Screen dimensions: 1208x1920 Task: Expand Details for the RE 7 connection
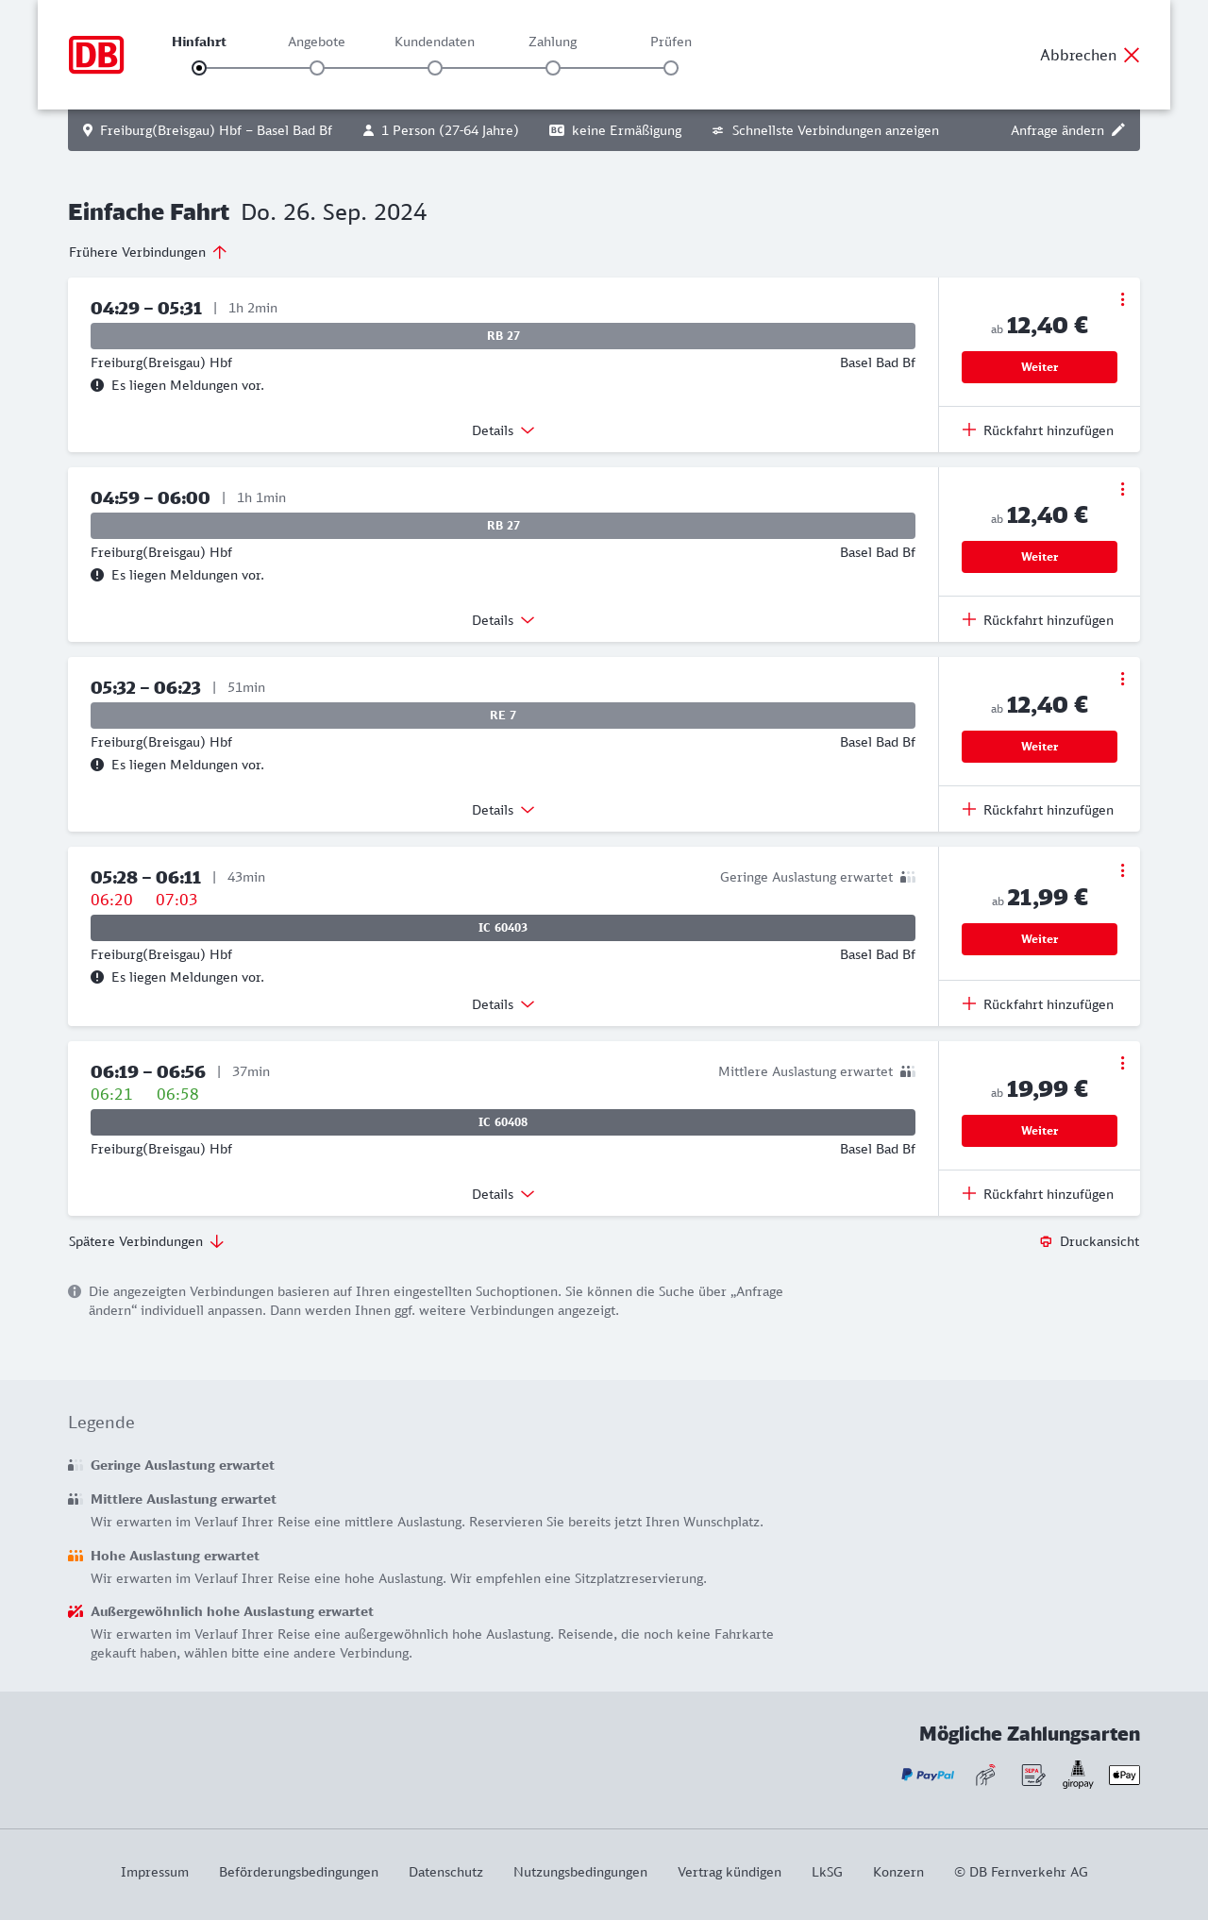(503, 810)
